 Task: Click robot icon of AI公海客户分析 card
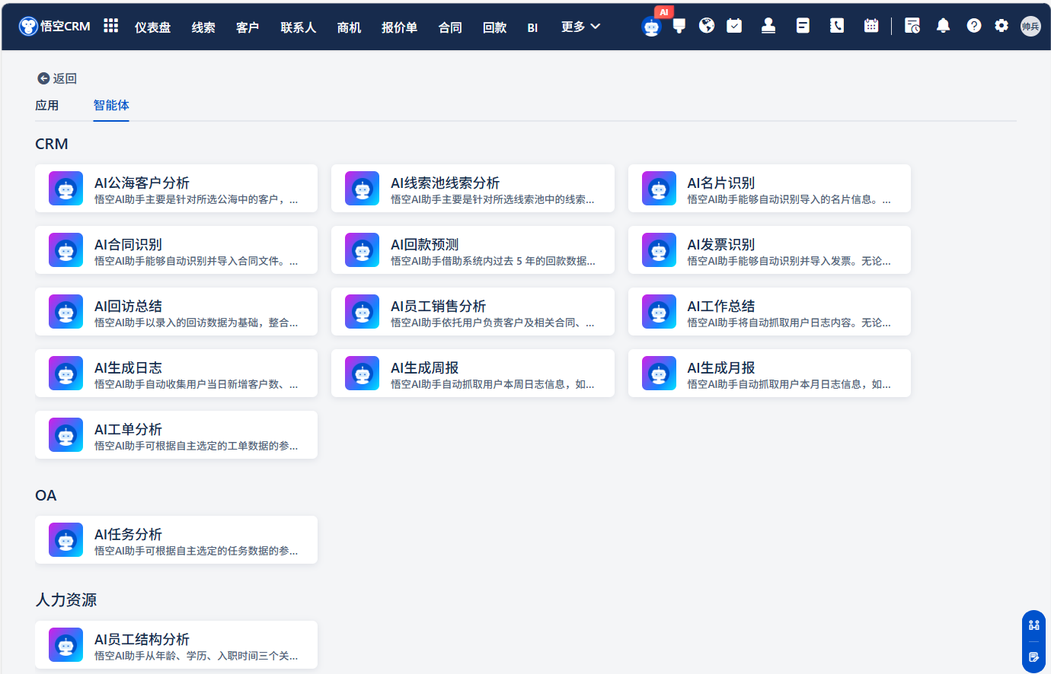click(x=66, y=189)
